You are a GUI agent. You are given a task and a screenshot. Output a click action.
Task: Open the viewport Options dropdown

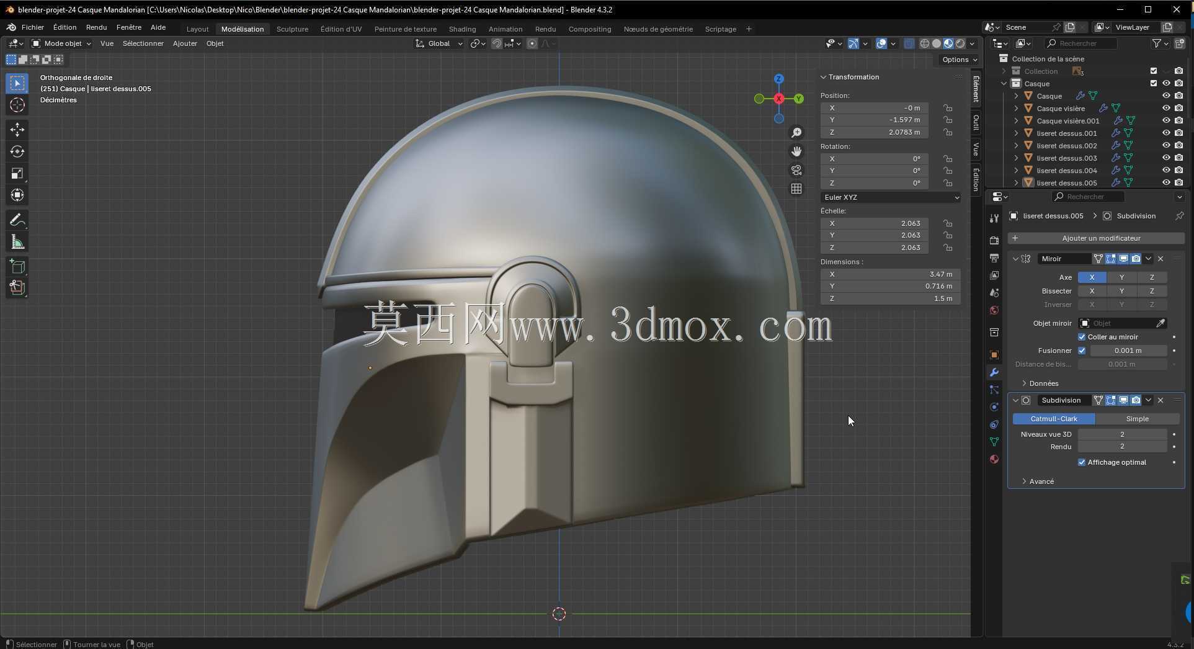[x=959, y=60]
